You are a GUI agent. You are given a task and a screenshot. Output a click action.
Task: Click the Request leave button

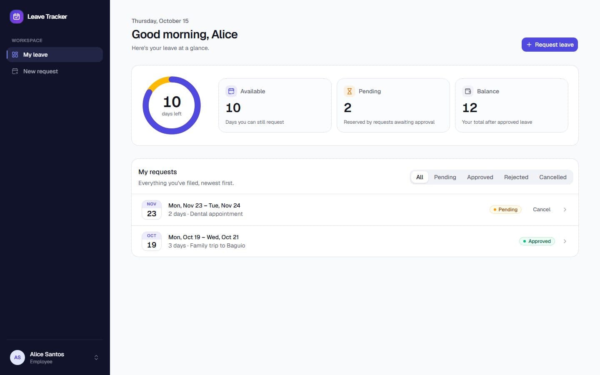tap(550, 45)
